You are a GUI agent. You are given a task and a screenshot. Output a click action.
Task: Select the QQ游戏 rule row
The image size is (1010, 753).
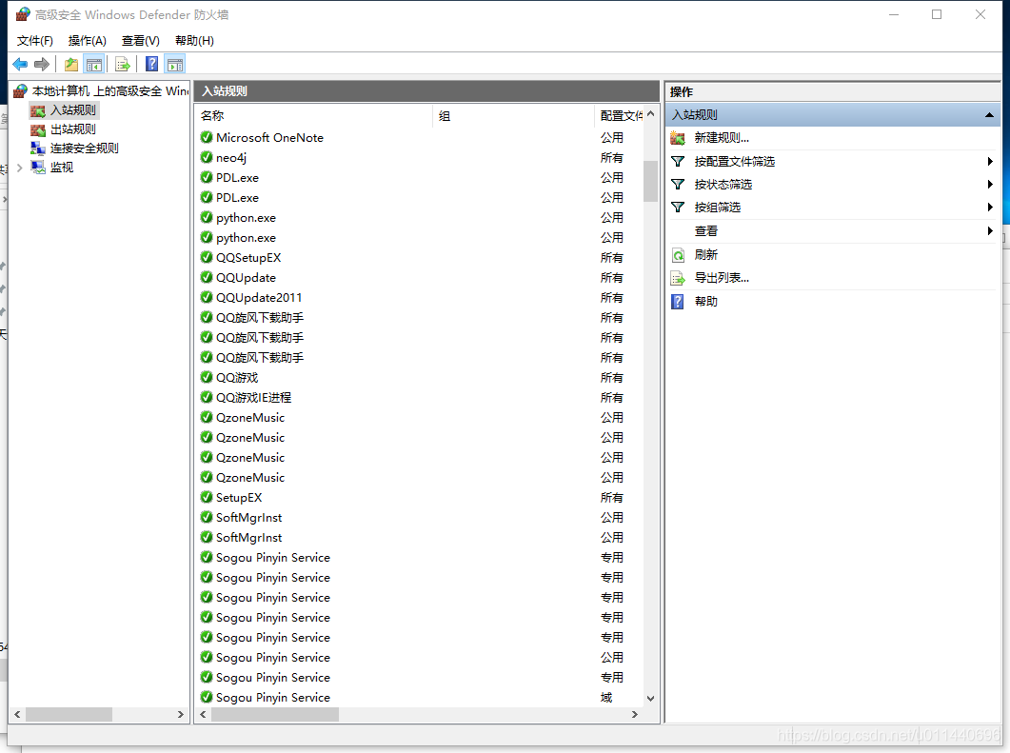[419, 377]
